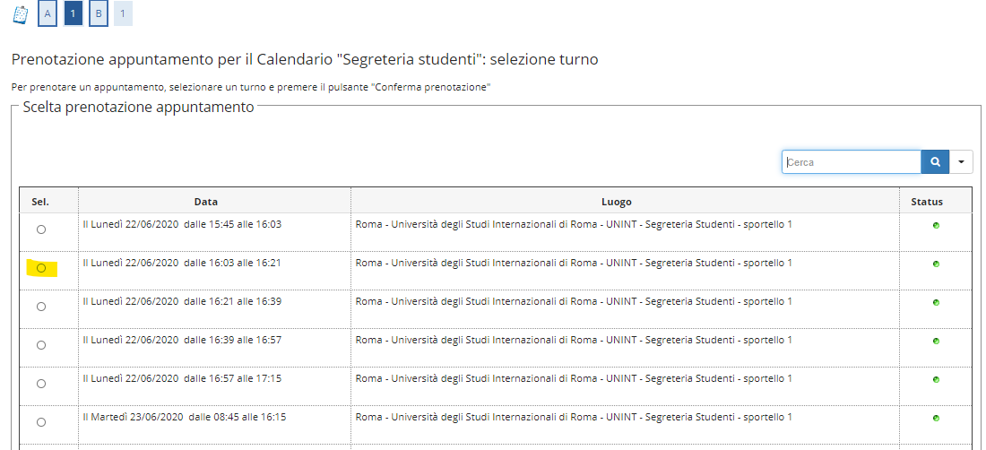Click the dark blue step 1 after A

[x=73, y=14]
